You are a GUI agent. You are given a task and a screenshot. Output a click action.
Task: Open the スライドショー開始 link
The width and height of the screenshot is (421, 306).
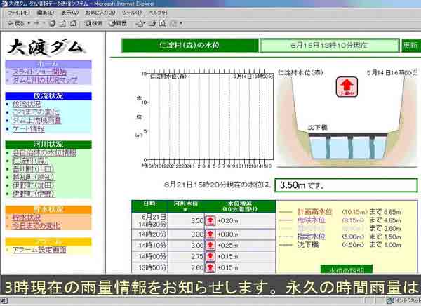coord(39,72)
